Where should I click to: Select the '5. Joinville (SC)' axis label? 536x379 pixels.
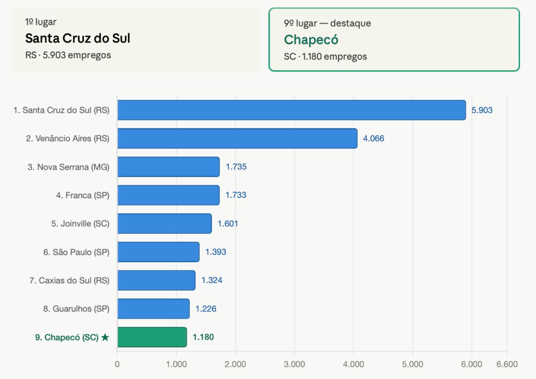tap(80, 223)
